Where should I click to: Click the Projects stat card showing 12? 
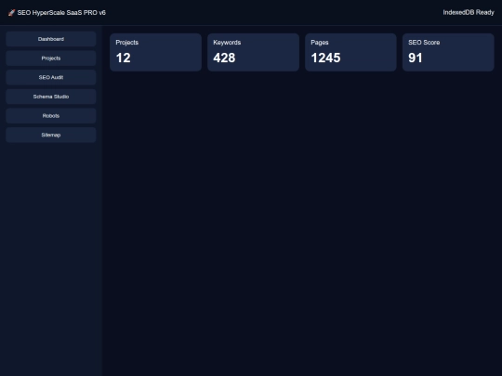(155, 52)
